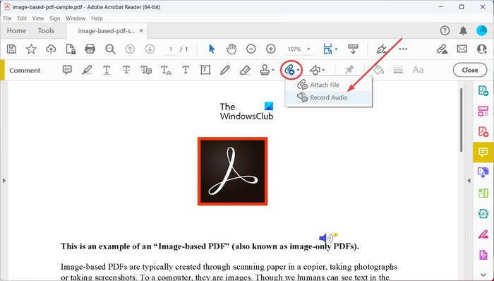Click the Save file icon
This screenshot has width=494, height=281.
click(12, 49)
